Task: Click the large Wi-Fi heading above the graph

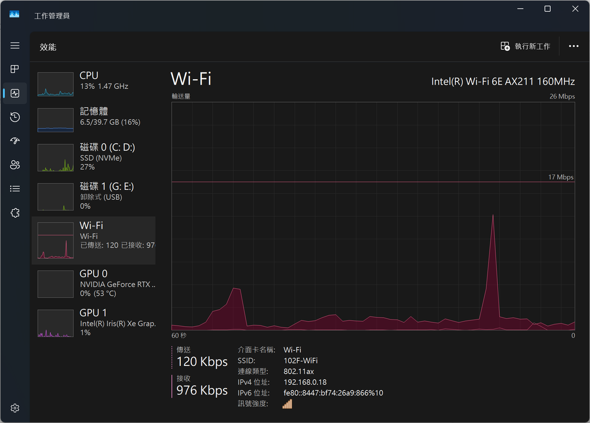Action: tap(191, 79)
